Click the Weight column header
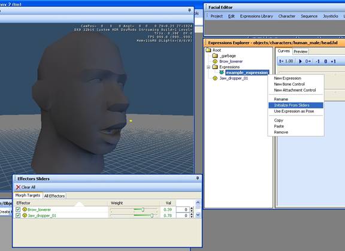Viewport: 345px width, 251px height. [134, 203]
